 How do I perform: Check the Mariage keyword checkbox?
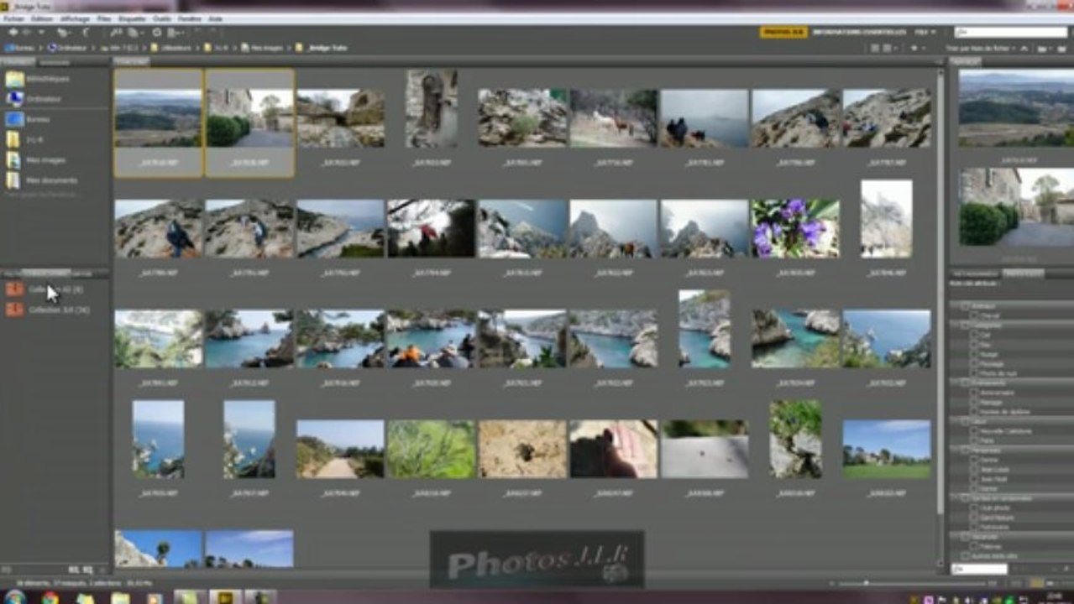point(974,403)
